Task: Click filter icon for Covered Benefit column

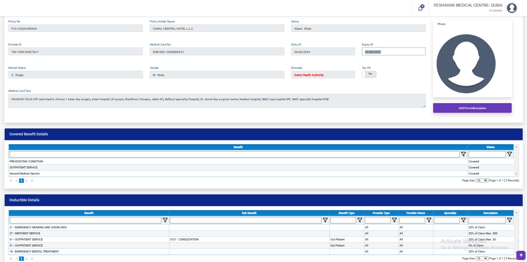Action: [x=463, y=154]
